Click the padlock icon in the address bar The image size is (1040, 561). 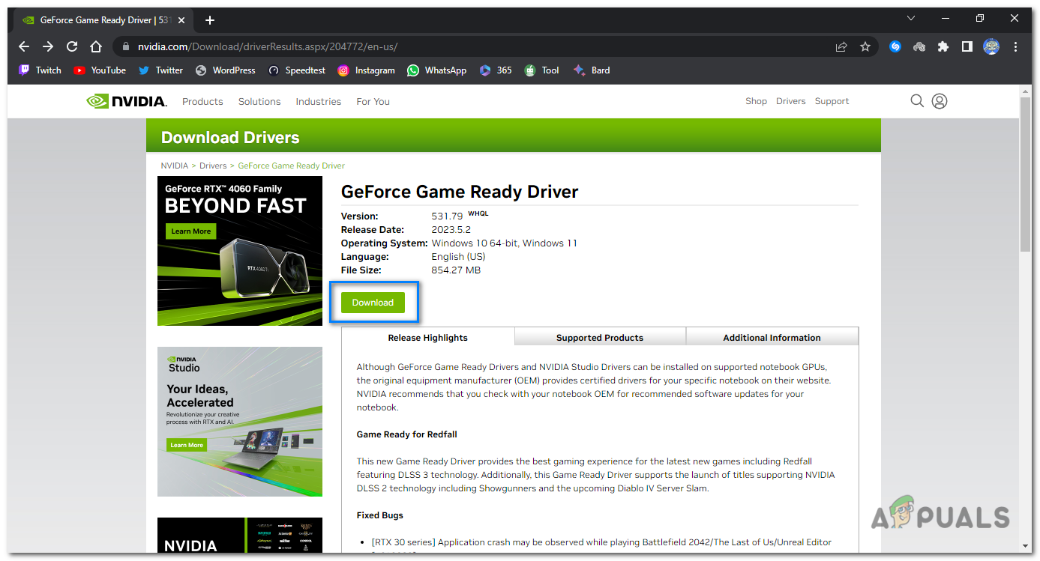pyautogui.click(x=124, y=46)
